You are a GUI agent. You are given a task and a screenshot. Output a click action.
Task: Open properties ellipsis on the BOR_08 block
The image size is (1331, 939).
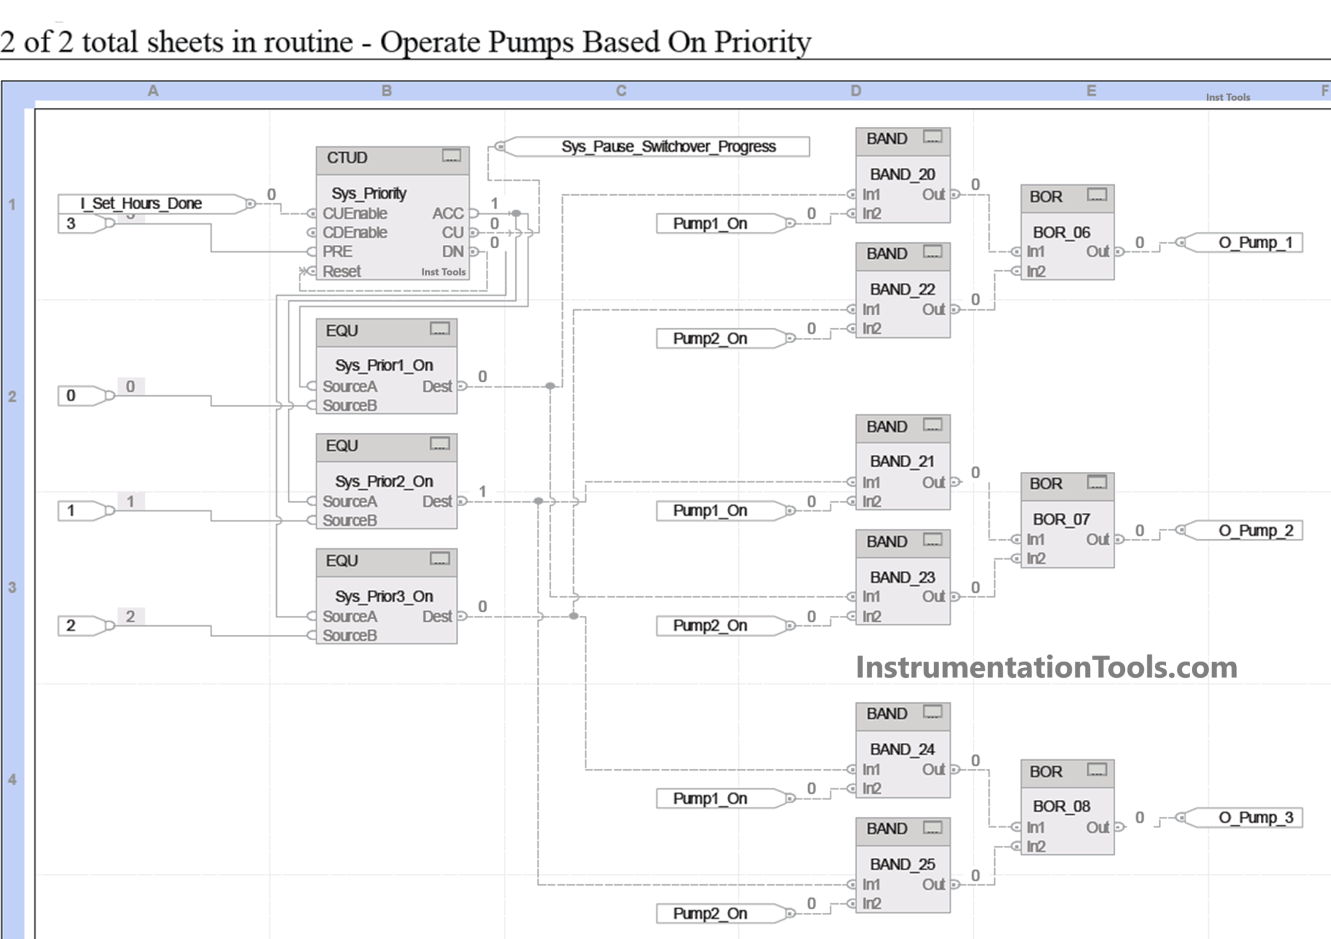coord(1096,771)
